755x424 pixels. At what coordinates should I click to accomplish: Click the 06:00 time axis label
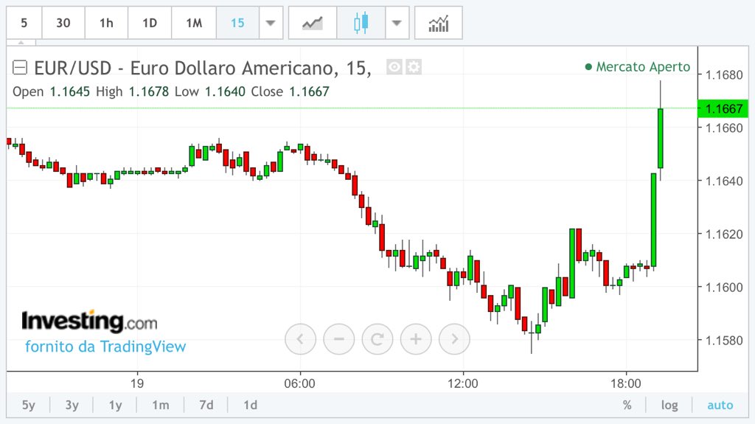coord(299,383)
